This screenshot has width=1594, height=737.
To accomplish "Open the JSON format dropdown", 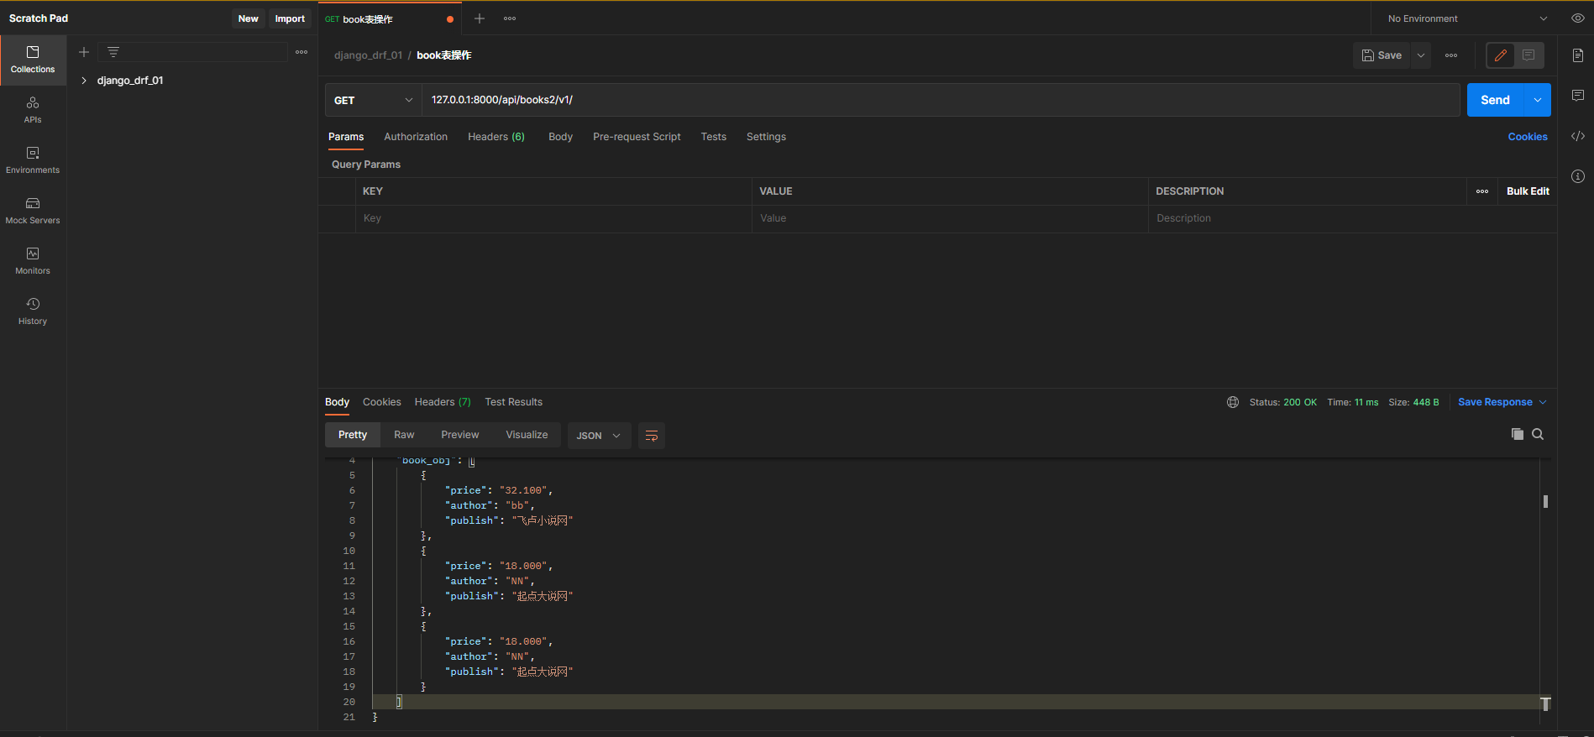I will pos(599,436).
